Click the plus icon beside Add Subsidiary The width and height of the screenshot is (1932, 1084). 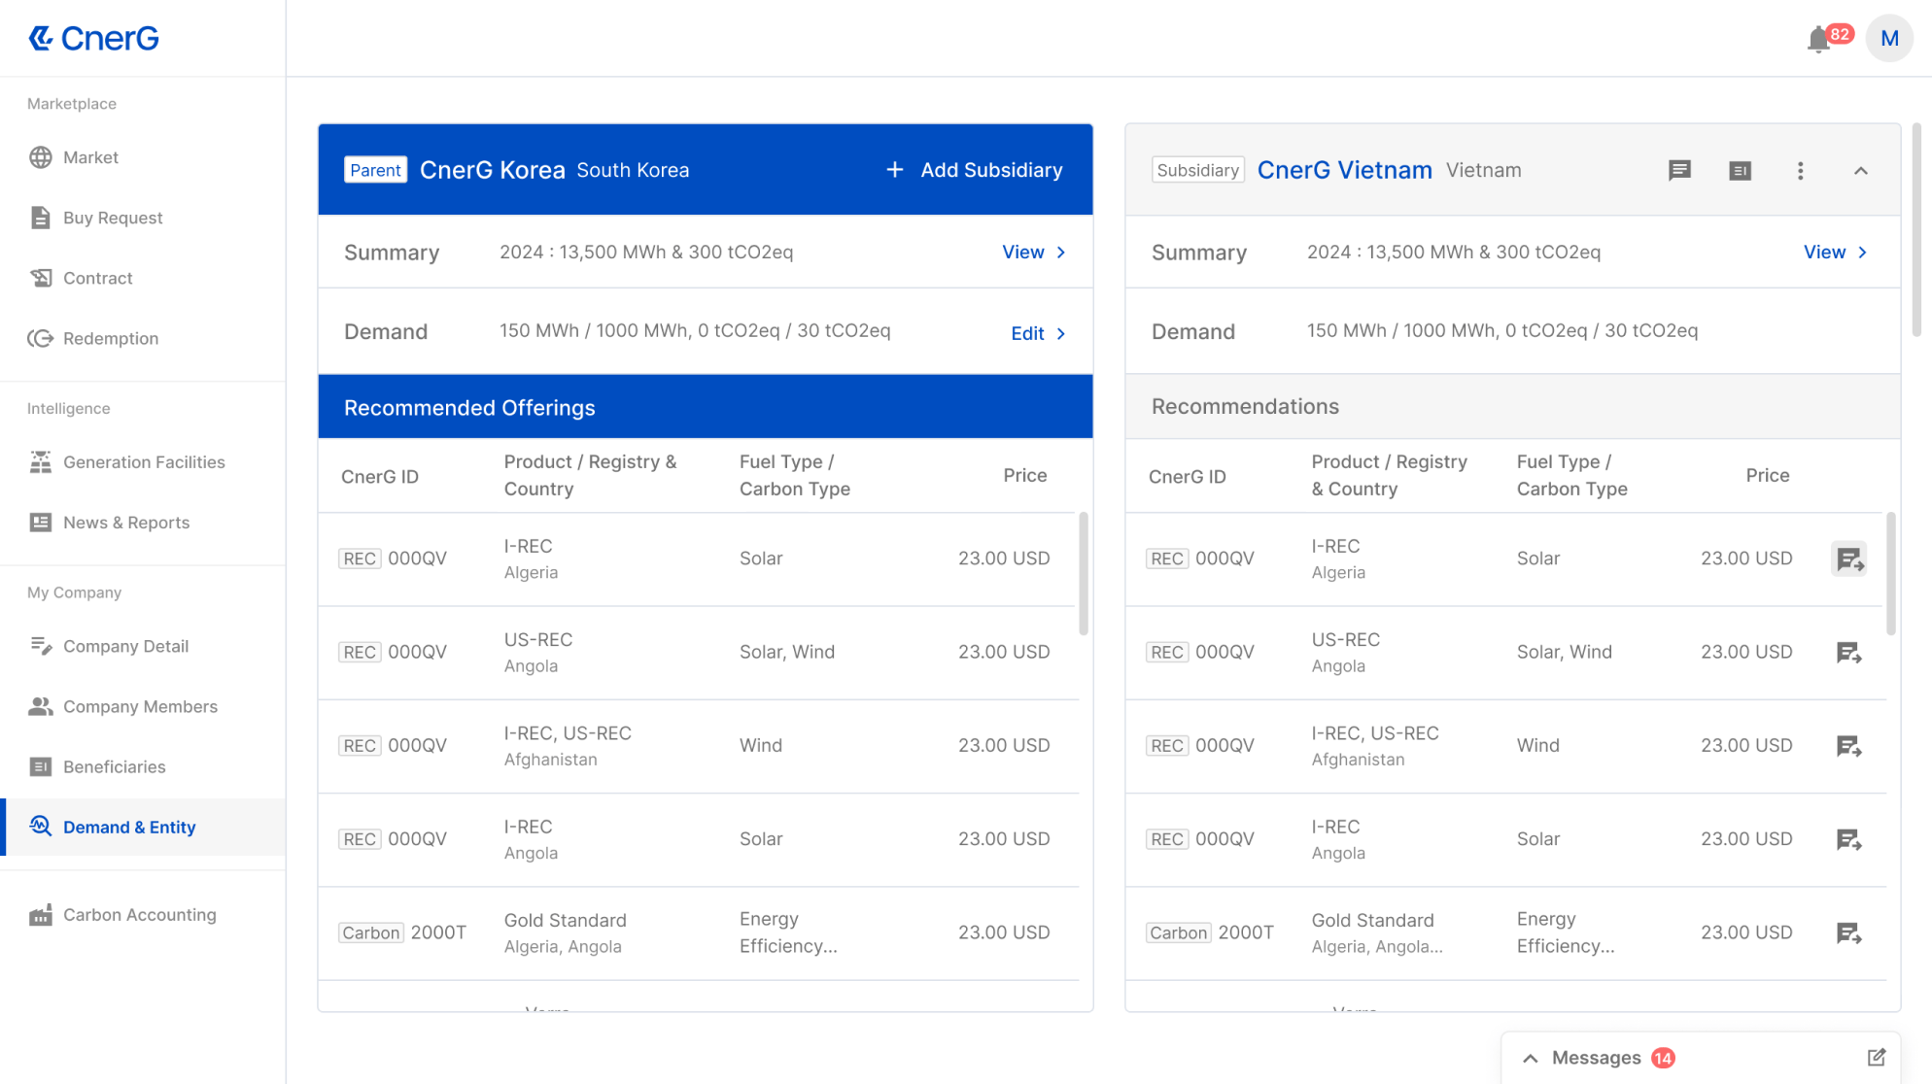[894, 170]
